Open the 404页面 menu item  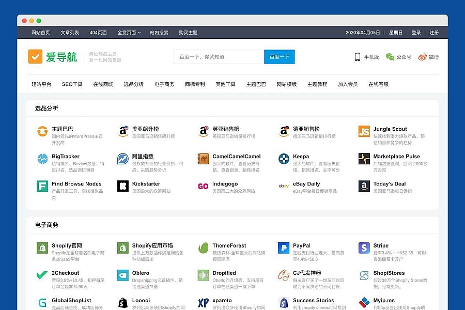[x=98, y=33]
